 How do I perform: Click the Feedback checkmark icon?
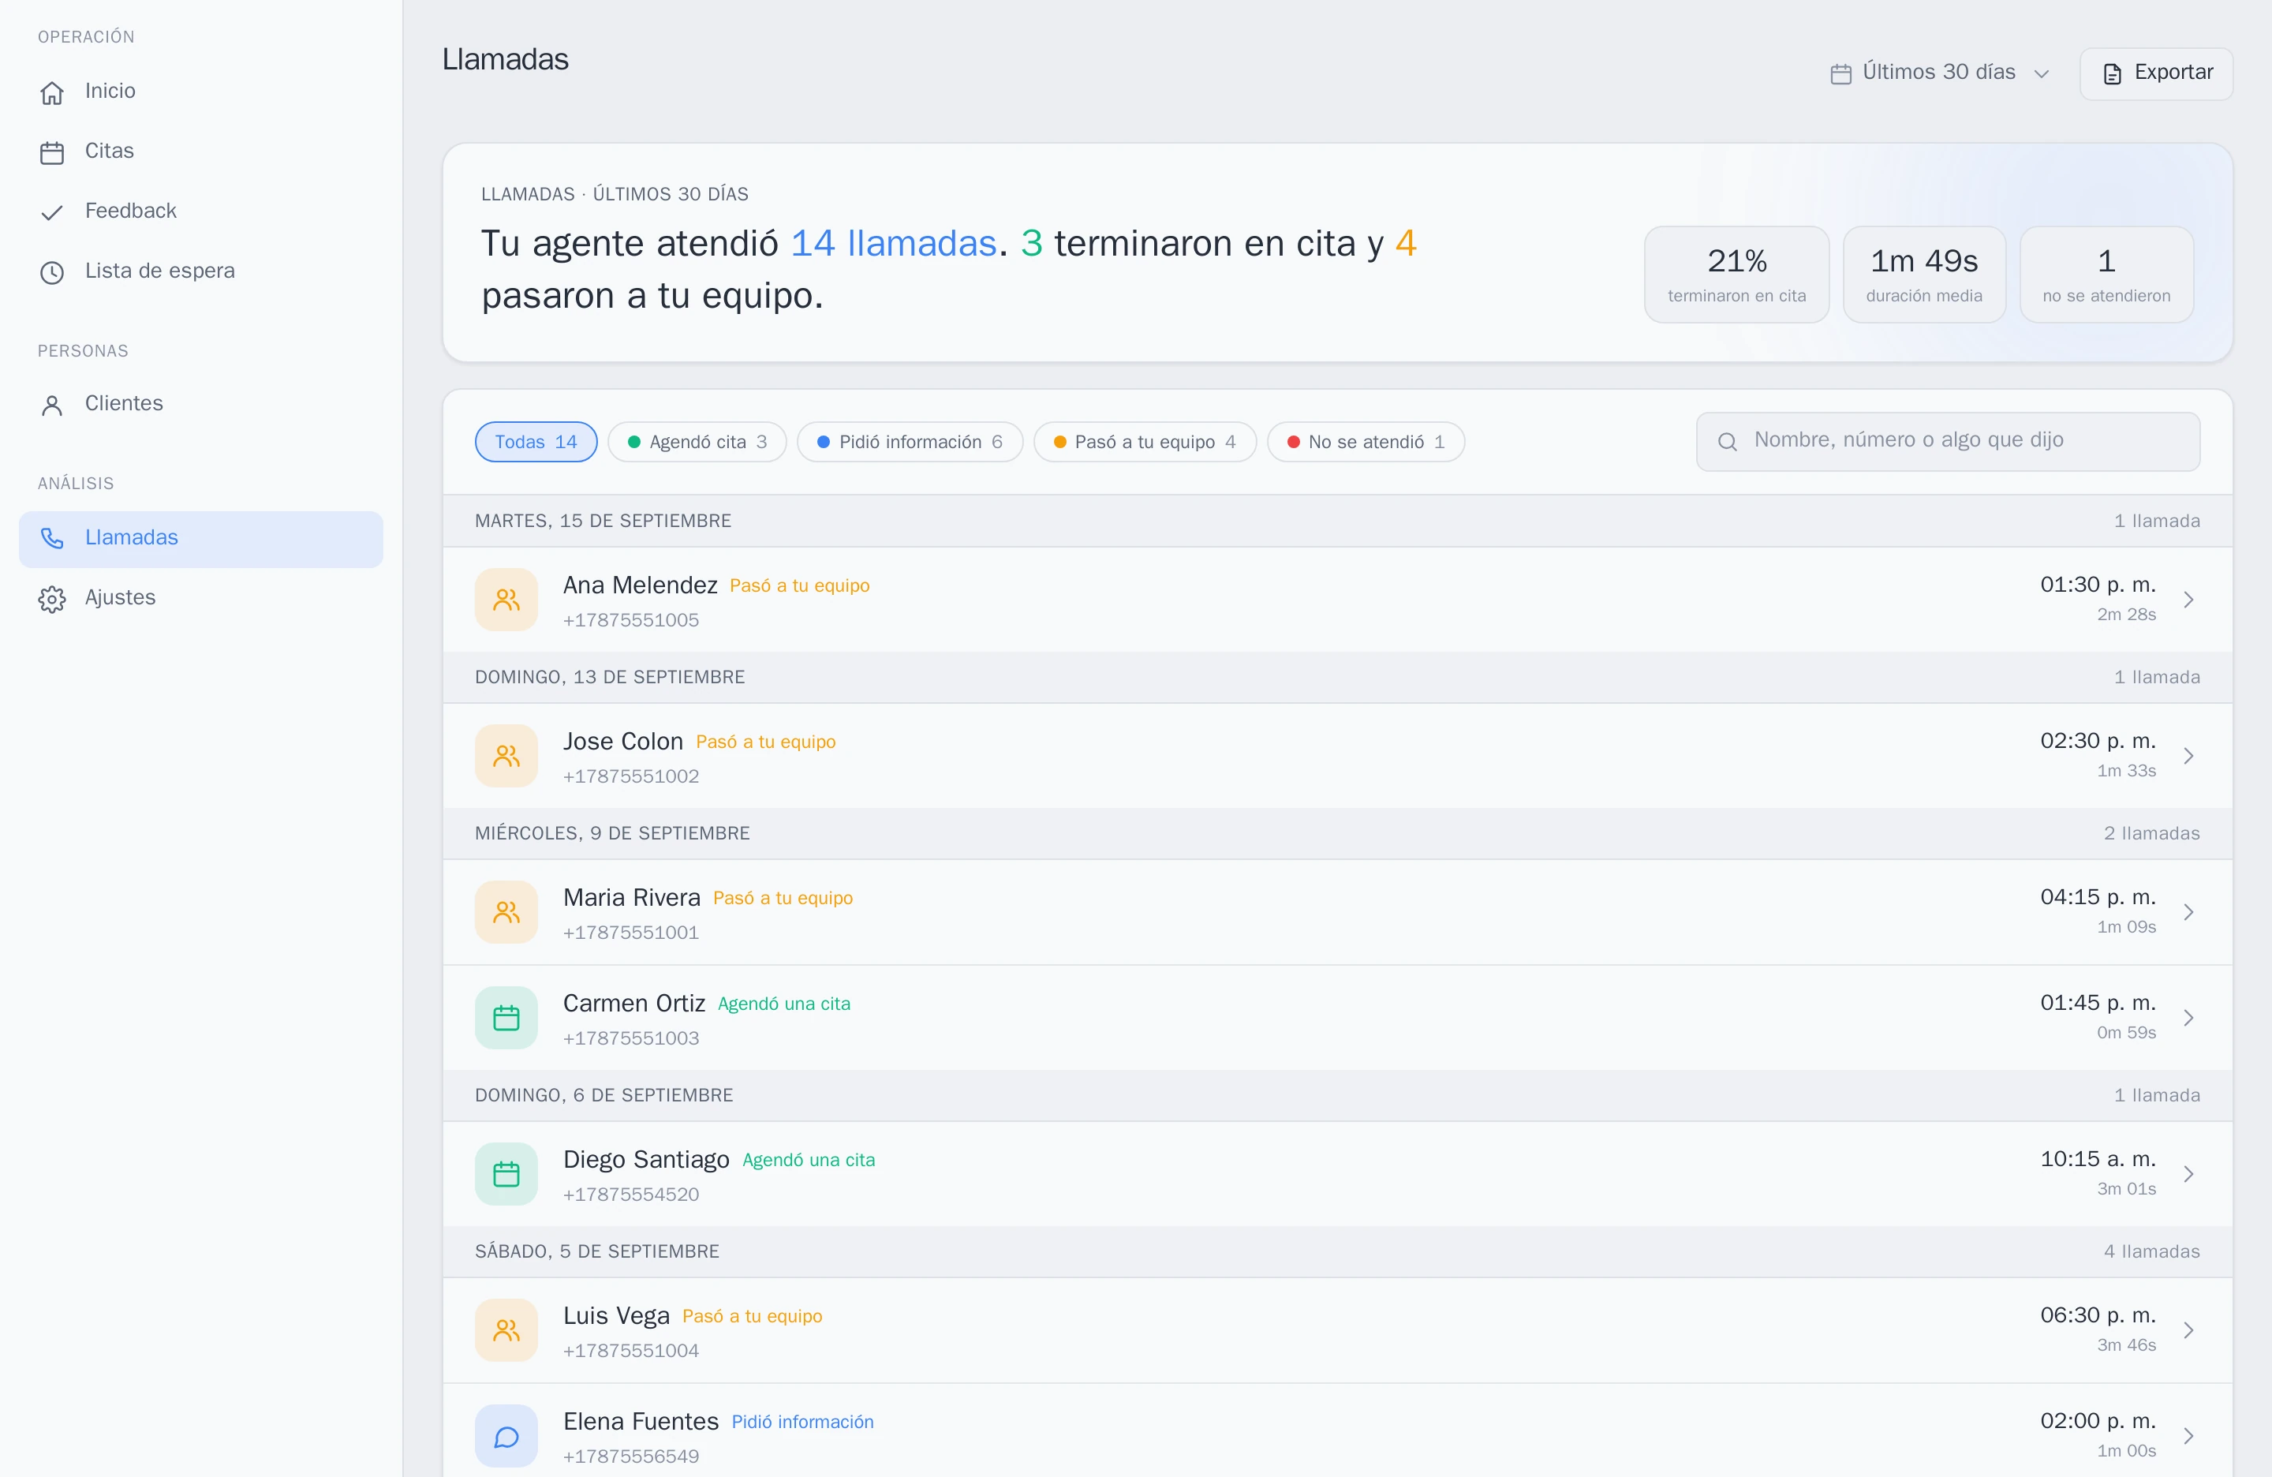[51, 212]
